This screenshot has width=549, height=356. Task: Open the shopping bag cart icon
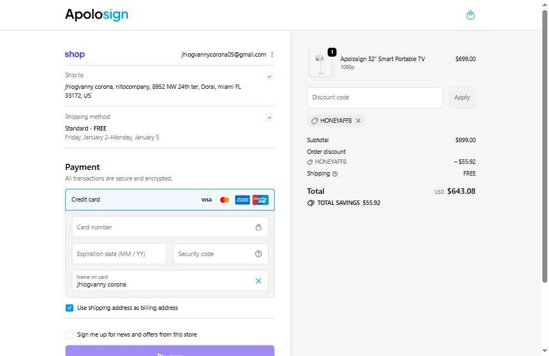pyautogui.click(x=470, y=15)
